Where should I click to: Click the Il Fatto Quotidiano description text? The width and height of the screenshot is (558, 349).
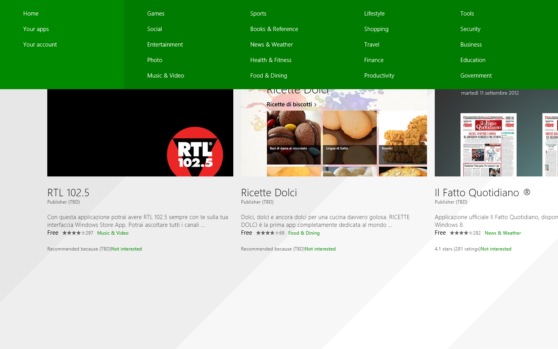[x=496, y=221]
